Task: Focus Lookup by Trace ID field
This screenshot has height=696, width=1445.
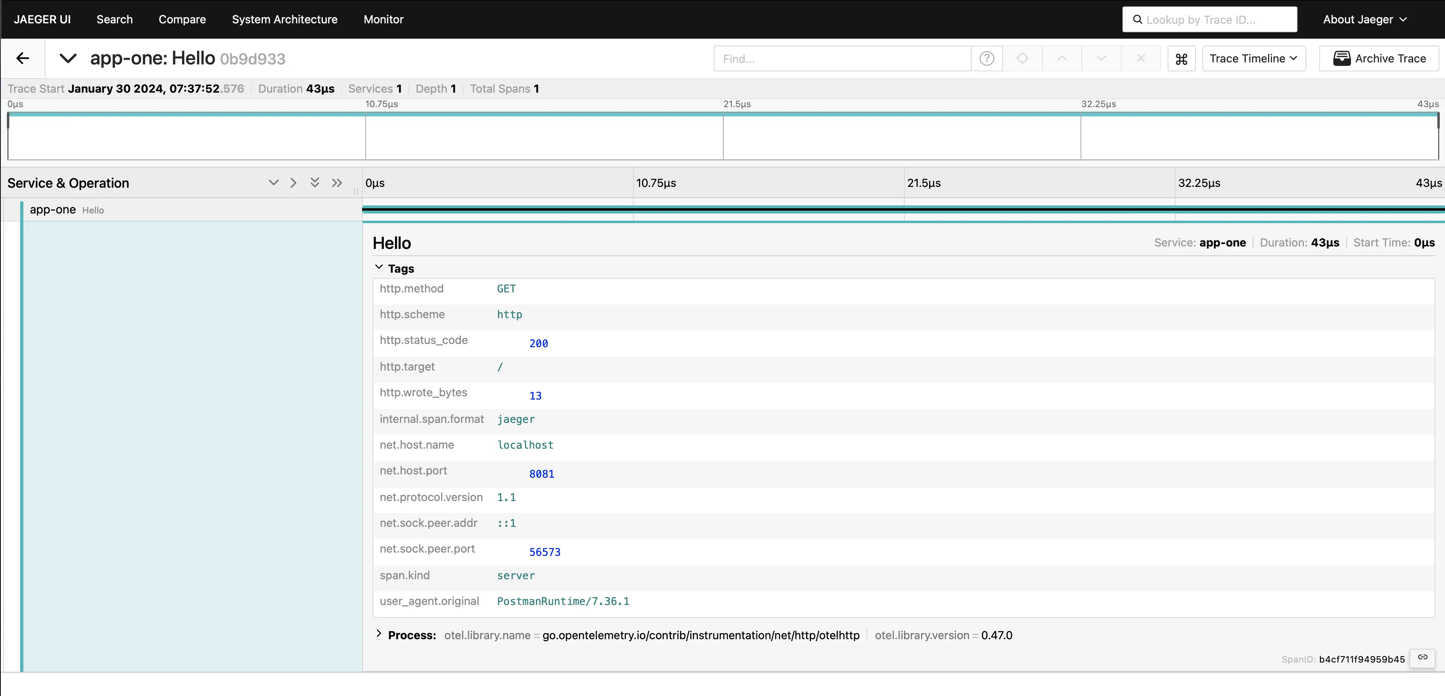Action: tap(1210, 20)
